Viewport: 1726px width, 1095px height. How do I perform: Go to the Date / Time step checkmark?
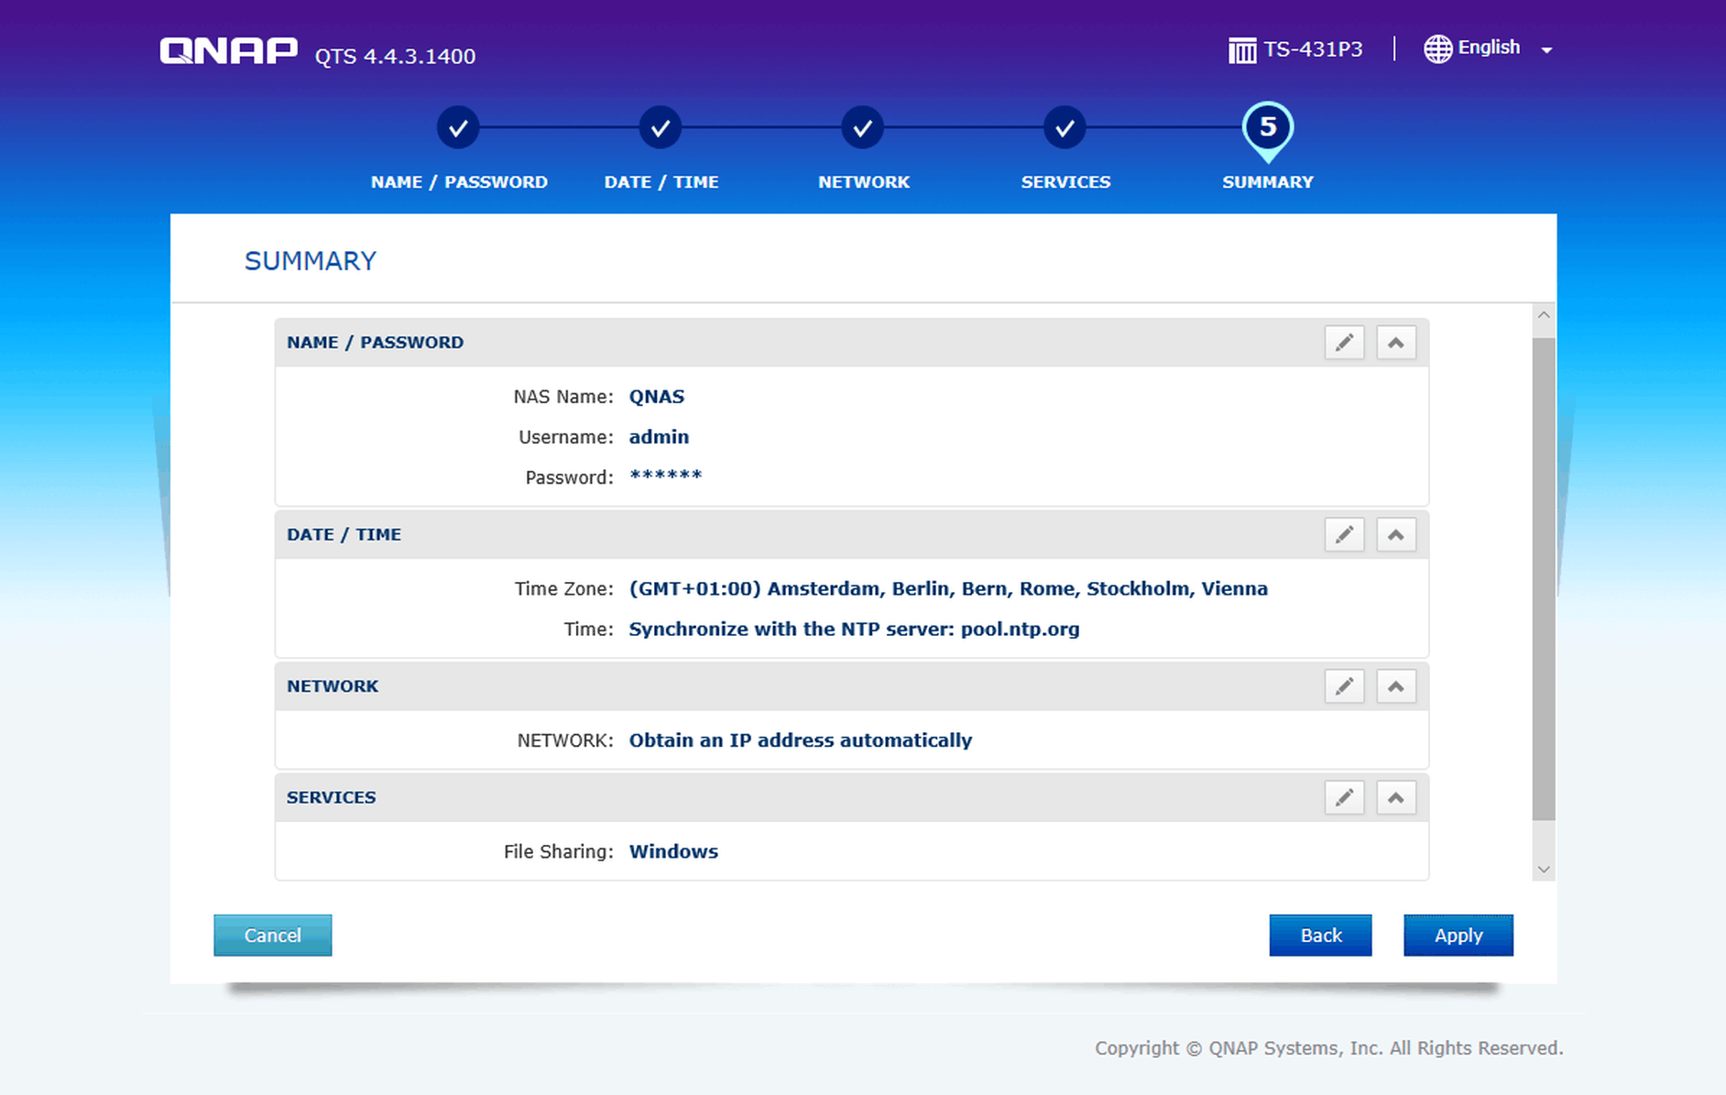pyautogui.click(x=661, y=127)
